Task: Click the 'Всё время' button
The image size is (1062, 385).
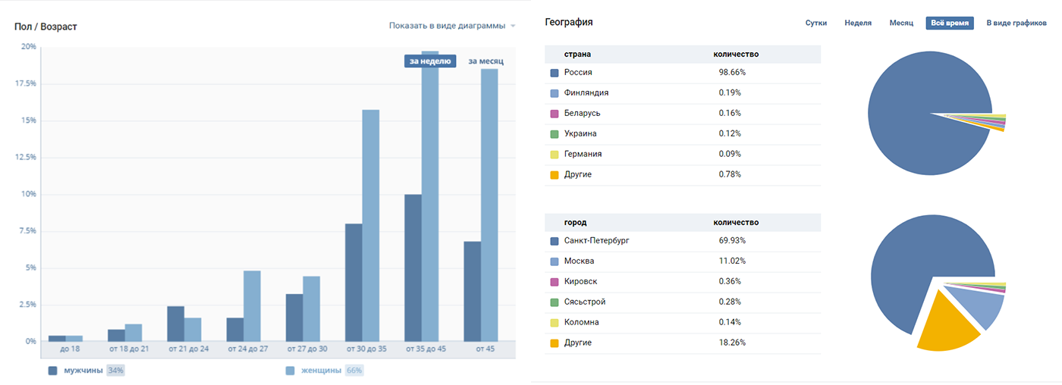Action: (949, 23)
